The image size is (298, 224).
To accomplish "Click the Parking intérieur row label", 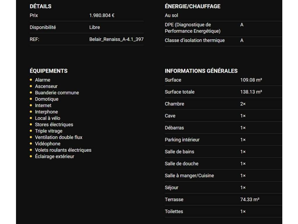I will 182,140.
